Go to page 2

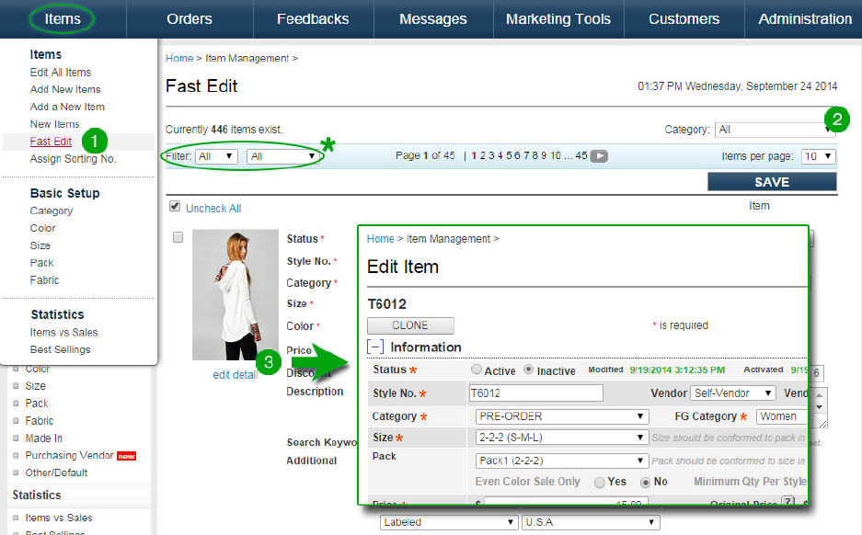click(483, 156)
